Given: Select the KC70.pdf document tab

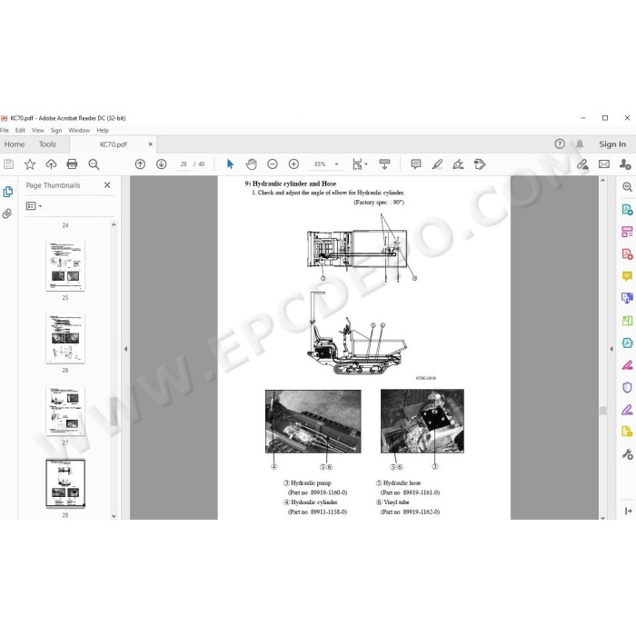Looking at the screenshot, I should coord(114,144).
